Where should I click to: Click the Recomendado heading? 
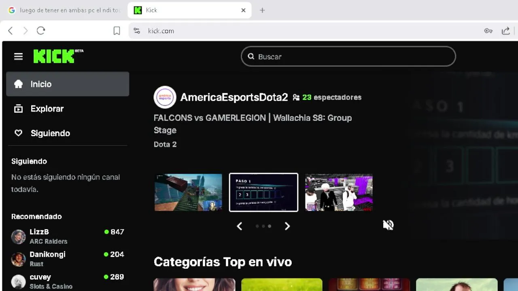[36, 217]
